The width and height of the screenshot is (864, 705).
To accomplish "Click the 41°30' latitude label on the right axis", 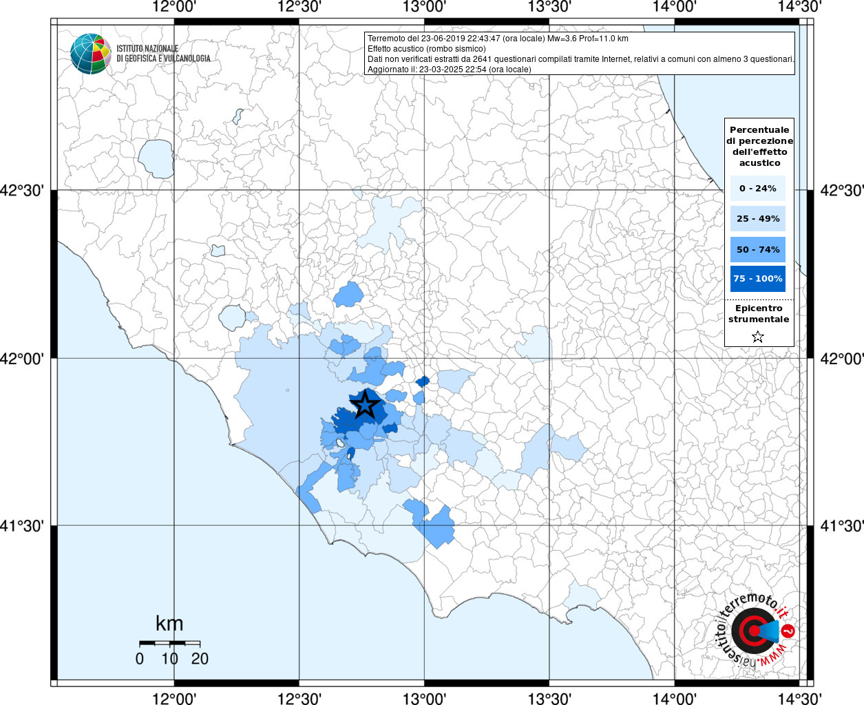I will [x=841, y=526].
